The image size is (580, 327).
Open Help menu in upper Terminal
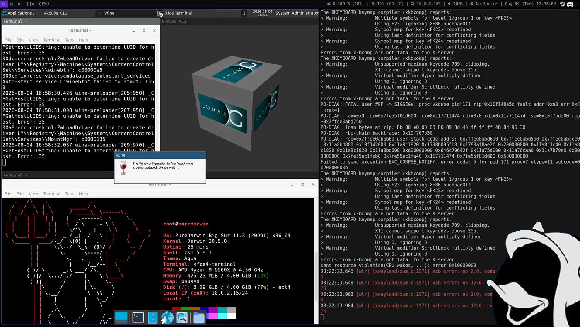(84, 40)
